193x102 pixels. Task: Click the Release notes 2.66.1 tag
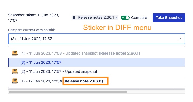(x=95, y=18)
